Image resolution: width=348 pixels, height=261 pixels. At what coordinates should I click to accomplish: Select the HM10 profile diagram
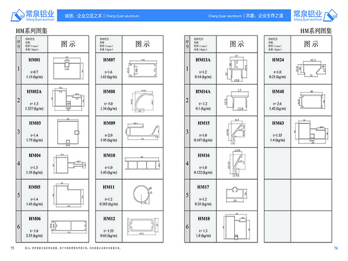tap(143, 164)
